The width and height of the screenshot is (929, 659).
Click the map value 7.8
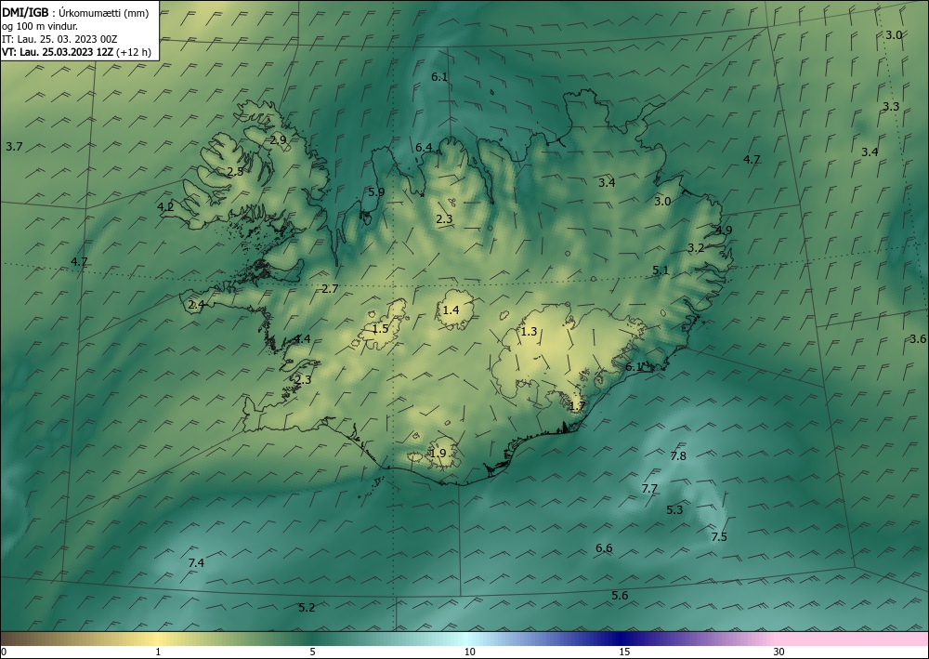[678, 455]
